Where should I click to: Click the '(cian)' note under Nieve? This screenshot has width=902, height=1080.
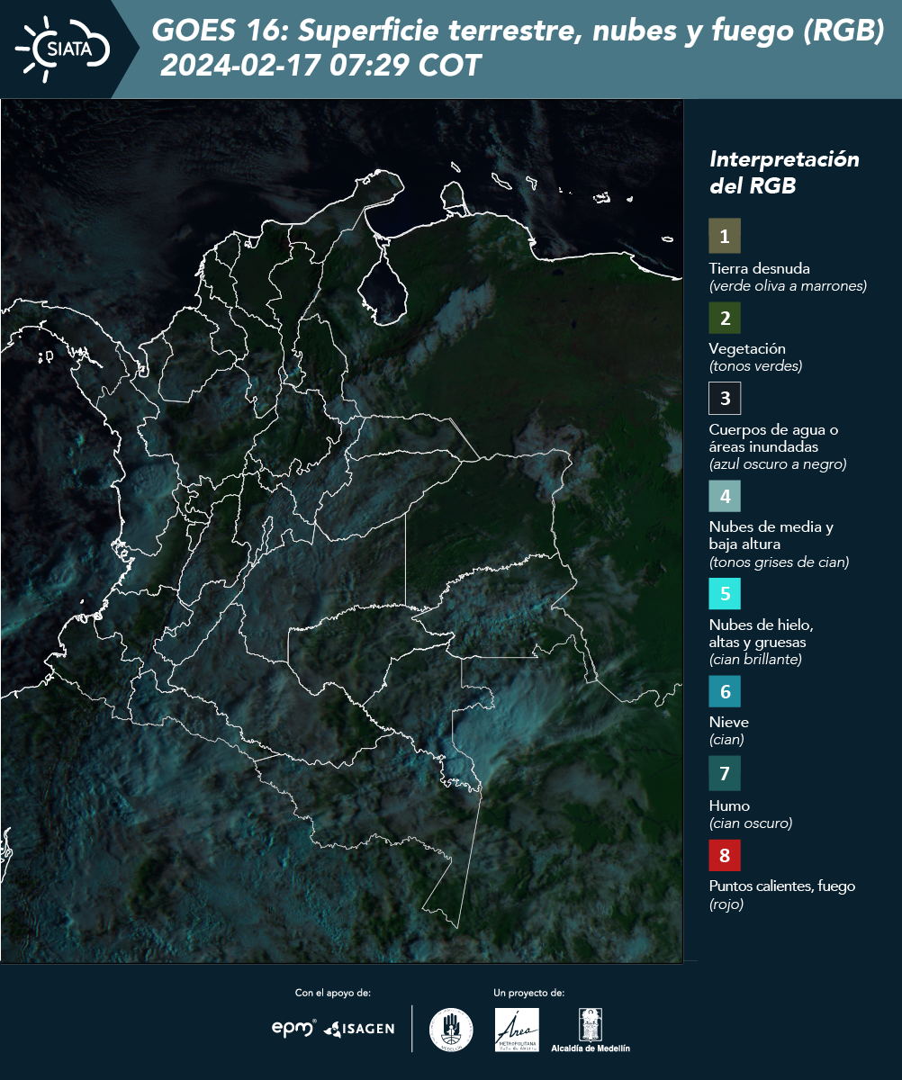726,740
